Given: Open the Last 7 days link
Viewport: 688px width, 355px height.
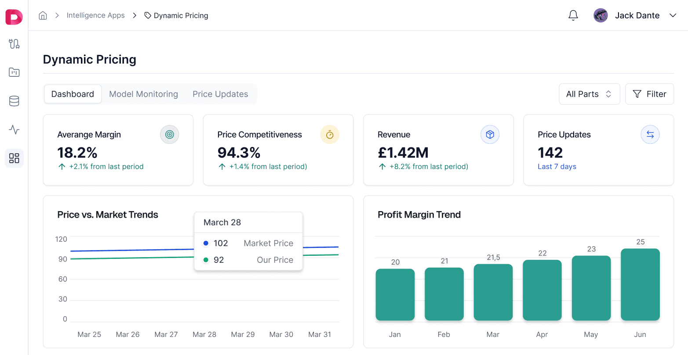Looking at the screenshot, I should [x=557, y=166].
